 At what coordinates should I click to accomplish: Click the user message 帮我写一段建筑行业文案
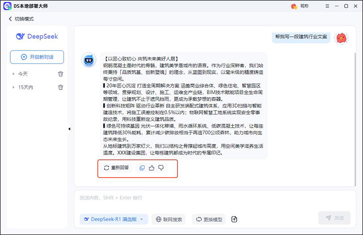coord(301,37)
